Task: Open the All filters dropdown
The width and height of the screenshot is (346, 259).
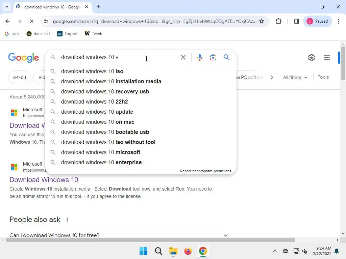Action: pos(295,77)
